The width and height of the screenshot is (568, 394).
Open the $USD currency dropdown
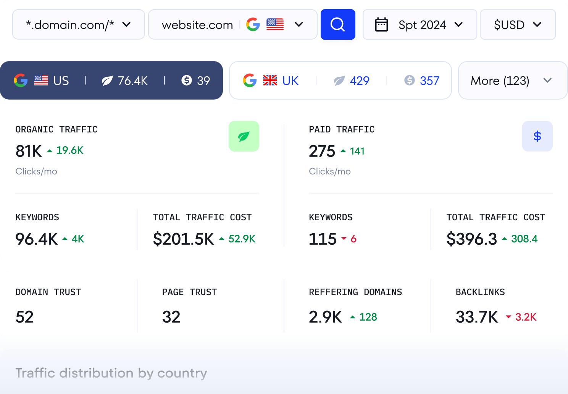517,25
